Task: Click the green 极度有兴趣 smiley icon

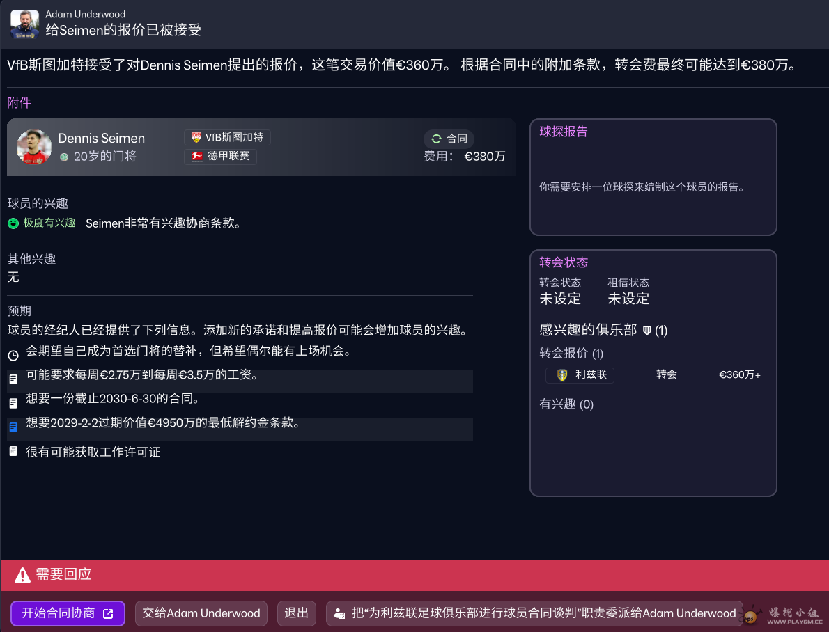Action: [13, 223]
